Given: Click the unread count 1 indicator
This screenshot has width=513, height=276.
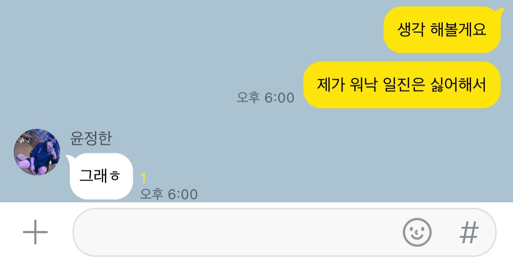Looking at the screenshot, I should click(143, 178).
